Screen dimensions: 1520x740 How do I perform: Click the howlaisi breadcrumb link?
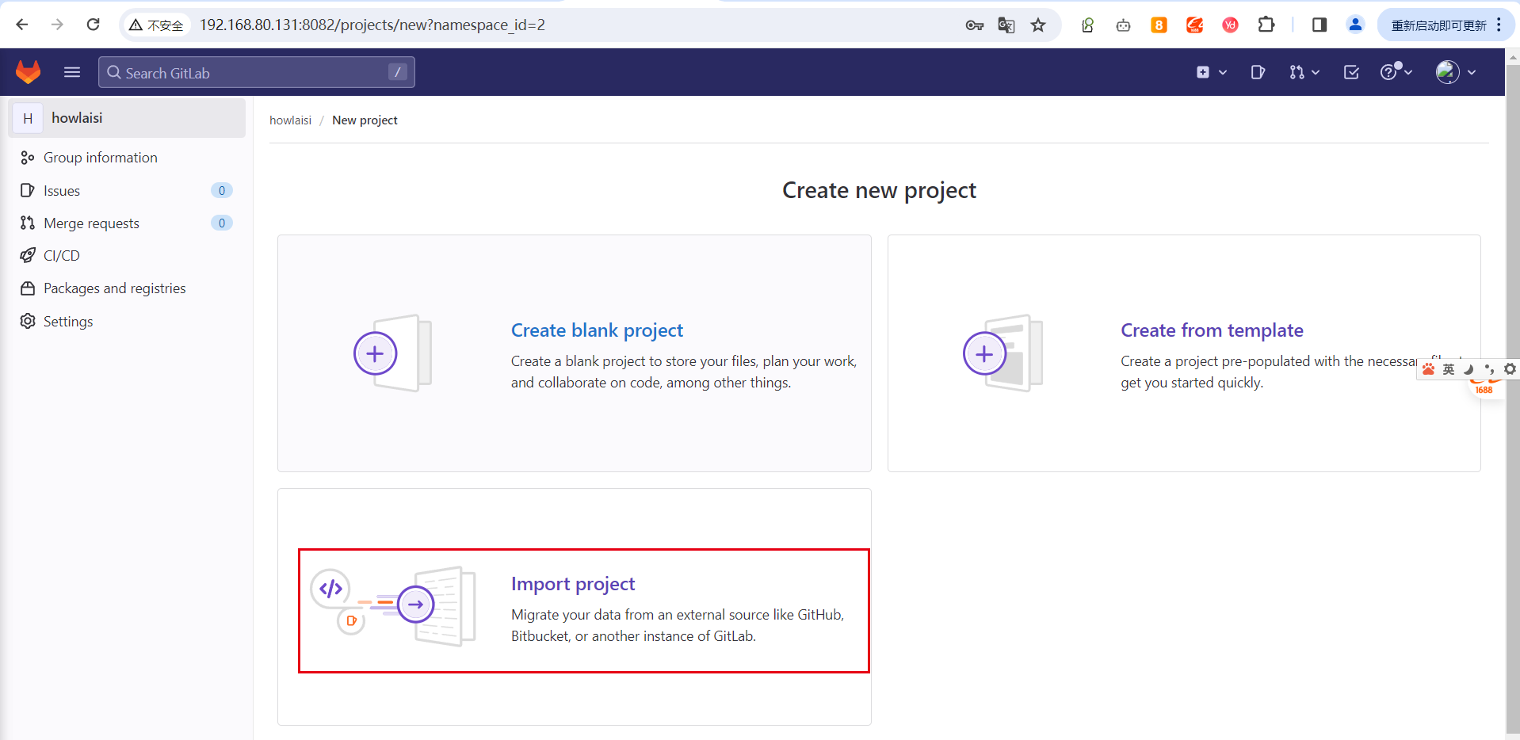pos(290,120)
